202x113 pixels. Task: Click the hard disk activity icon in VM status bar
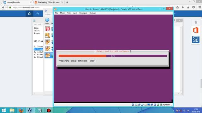(133, 105)
